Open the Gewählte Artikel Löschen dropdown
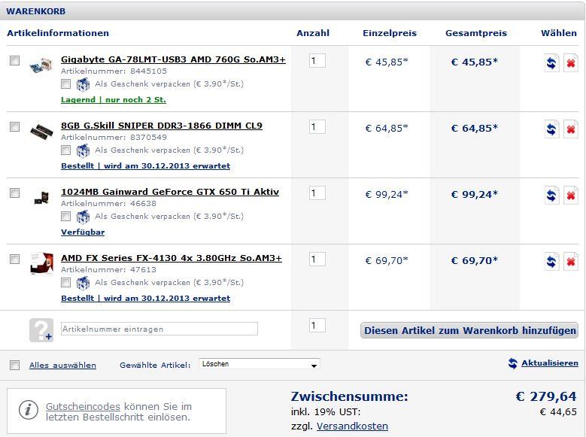Image resolution: width=586 pixels, height=437 pixels. coord(260,364)
